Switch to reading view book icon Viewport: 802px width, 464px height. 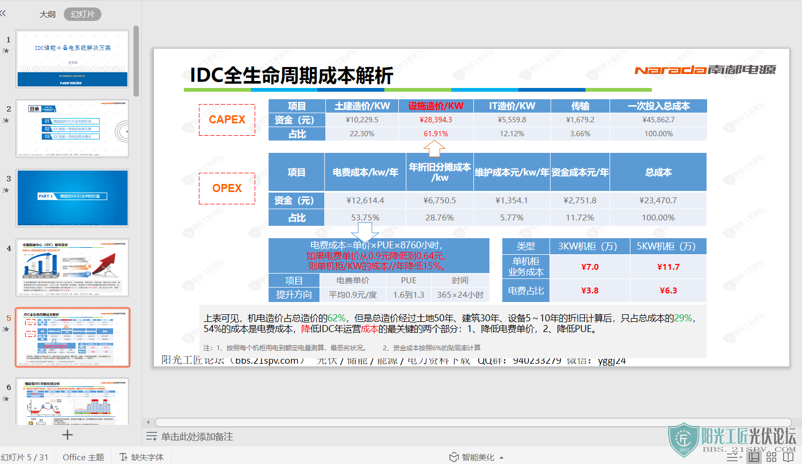[788, 457]
